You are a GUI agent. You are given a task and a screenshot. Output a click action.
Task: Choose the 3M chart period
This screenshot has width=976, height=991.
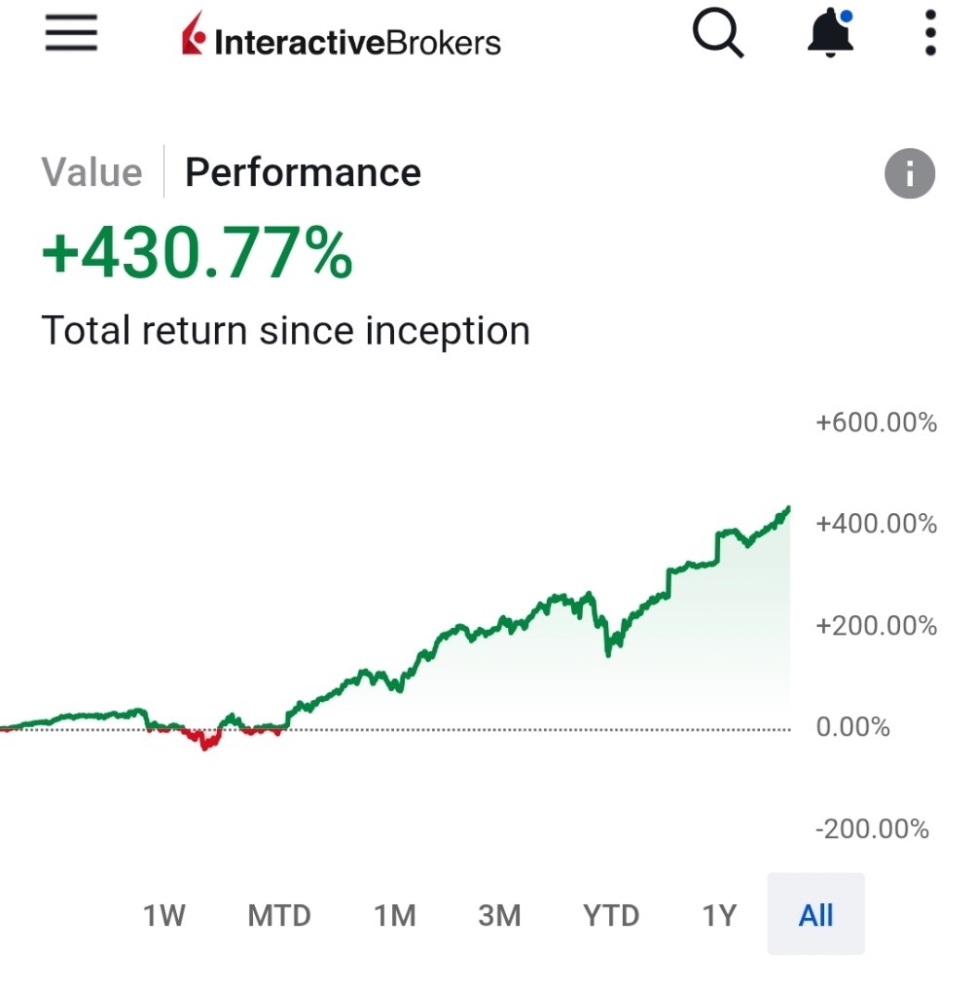(499, 915)
